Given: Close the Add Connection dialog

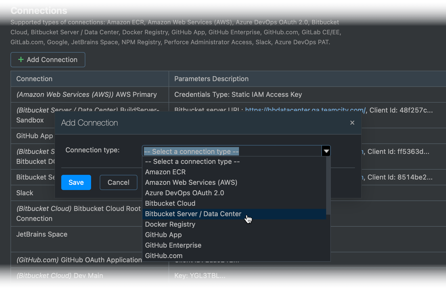Looking at the screenshot, I should click(x=352, y=123).
